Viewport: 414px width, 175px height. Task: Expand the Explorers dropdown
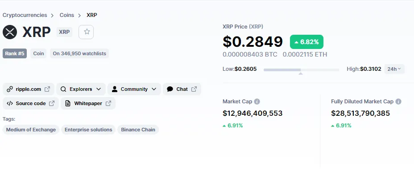[81, 89]
